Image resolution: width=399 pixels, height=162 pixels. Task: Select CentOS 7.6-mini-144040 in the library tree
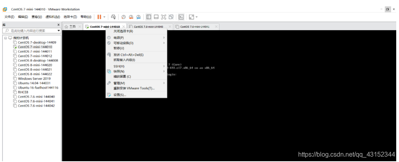[36, 97]
